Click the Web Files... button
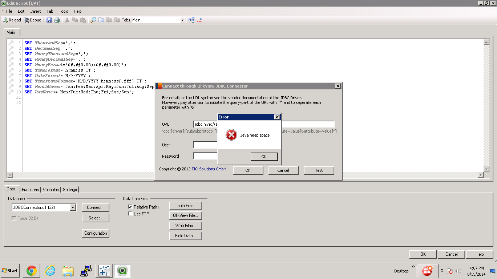Viewport: 497px width, 279px height. click(186, 226)
